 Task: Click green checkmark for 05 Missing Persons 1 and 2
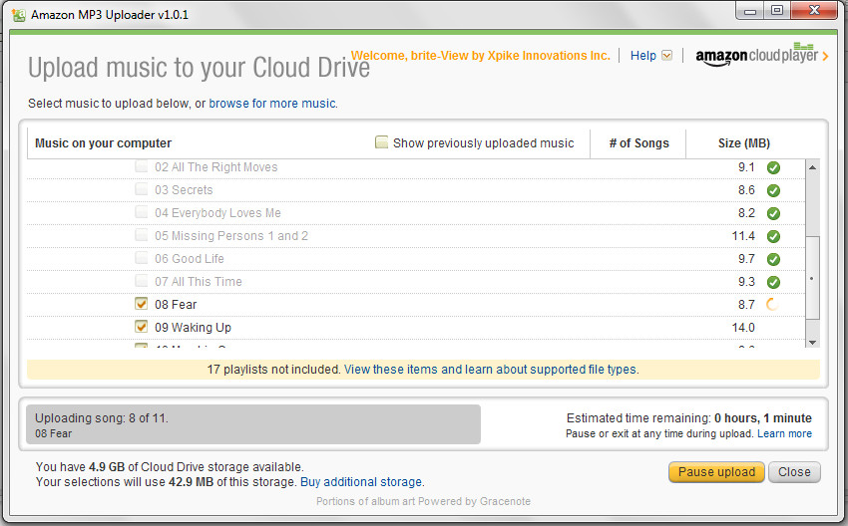tap(773, 236)
